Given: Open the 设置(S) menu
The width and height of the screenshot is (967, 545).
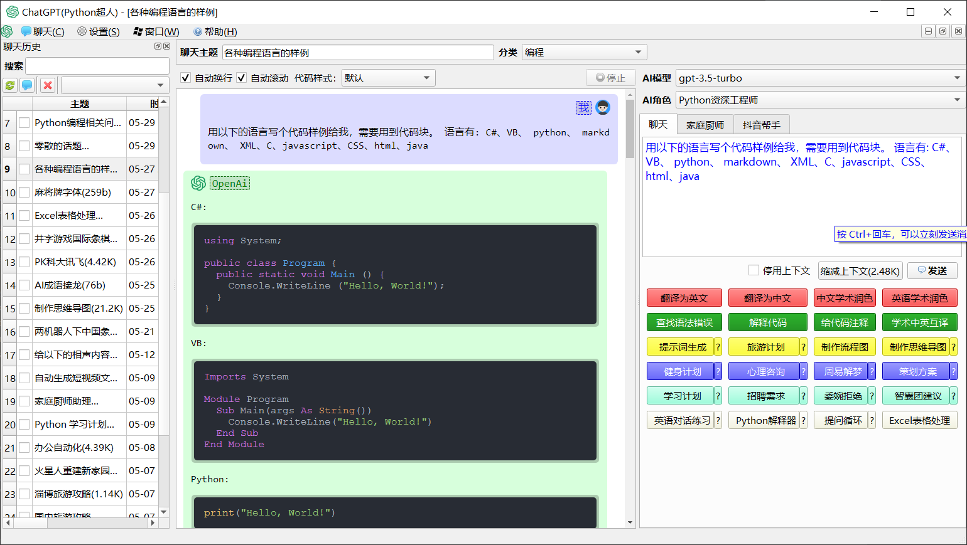Looking at the screenshot, I should coord(99,31).
